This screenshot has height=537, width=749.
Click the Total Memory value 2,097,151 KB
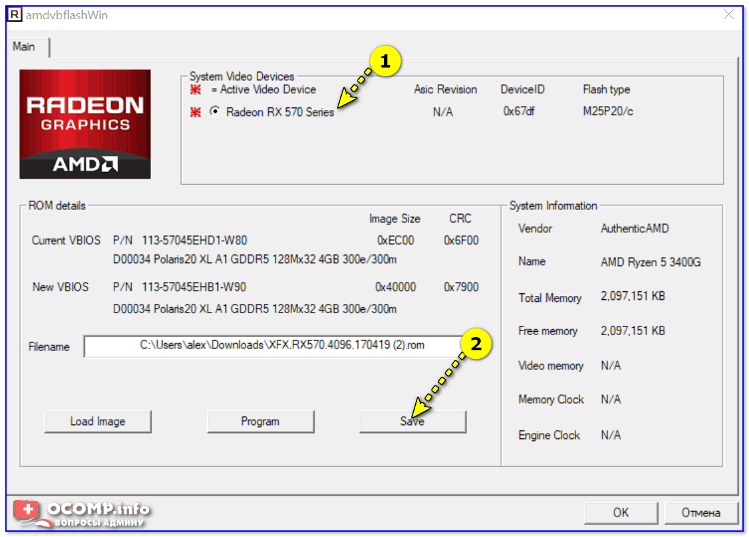(633, 296)
